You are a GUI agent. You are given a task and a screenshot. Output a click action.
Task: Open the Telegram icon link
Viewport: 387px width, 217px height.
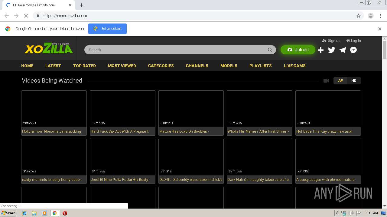pos(343,50)
